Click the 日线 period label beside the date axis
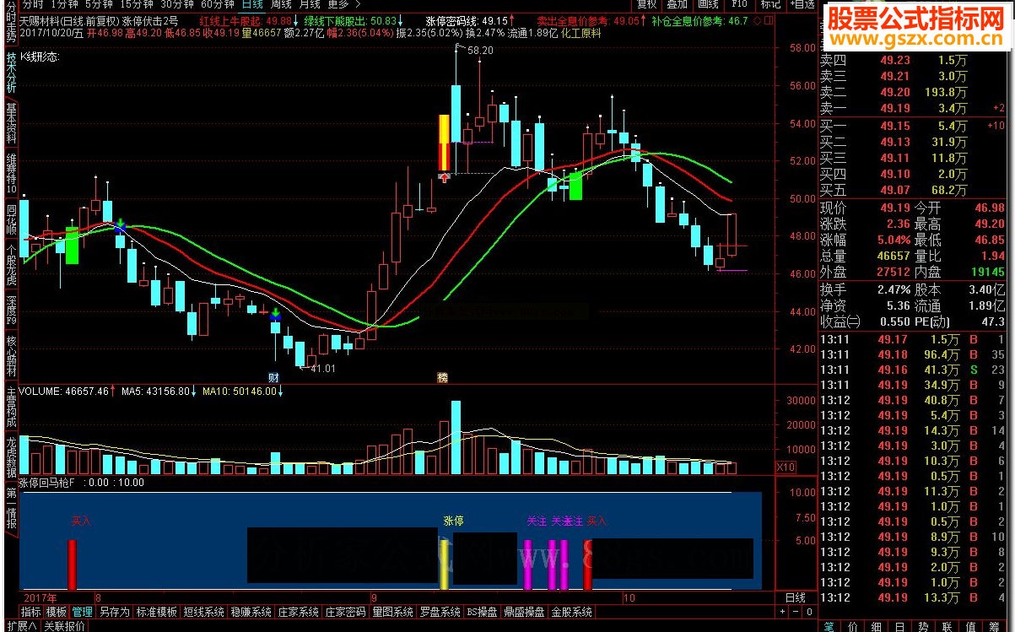This screenshot has width=1015, height=632. pos(795,597)
